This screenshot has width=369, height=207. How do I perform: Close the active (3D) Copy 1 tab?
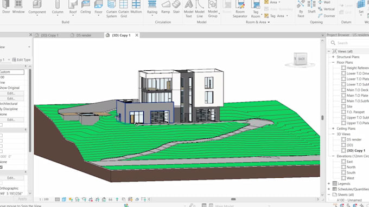[x=137, y=35]
